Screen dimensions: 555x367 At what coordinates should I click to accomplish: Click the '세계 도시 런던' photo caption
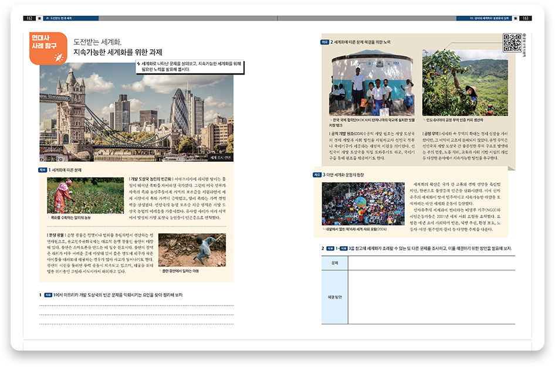[221, 158]
